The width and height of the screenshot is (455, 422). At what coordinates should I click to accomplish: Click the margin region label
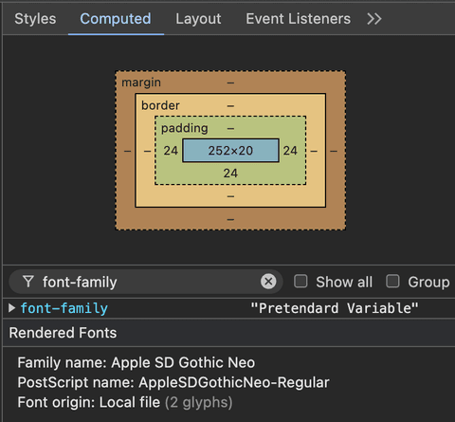pyautogui.click(x=141, y=83)
